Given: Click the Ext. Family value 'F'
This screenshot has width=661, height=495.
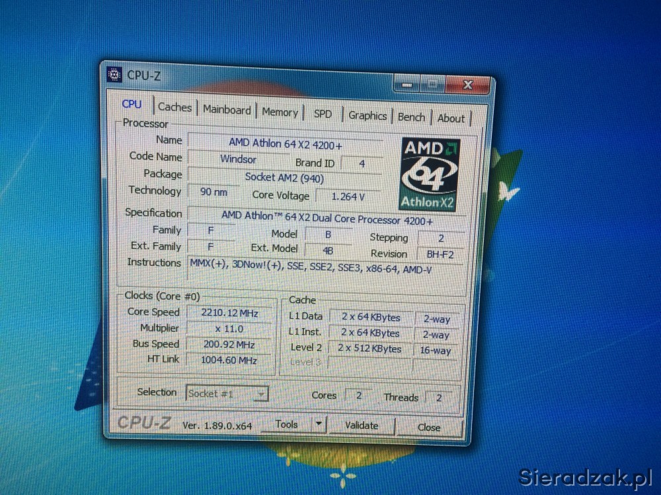Looking at the screenshot, I should pyautogui.click(x=211, y=247).
